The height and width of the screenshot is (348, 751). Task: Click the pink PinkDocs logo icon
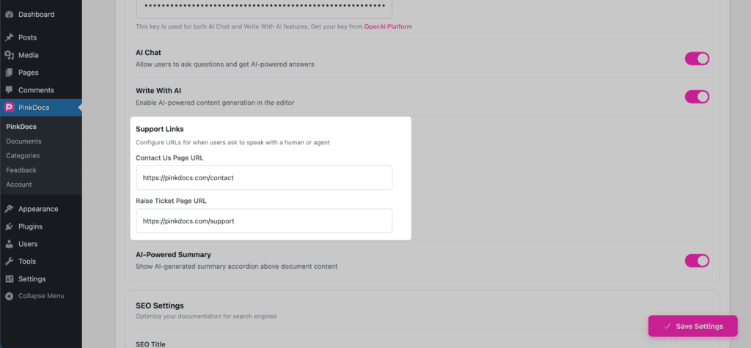9,108
